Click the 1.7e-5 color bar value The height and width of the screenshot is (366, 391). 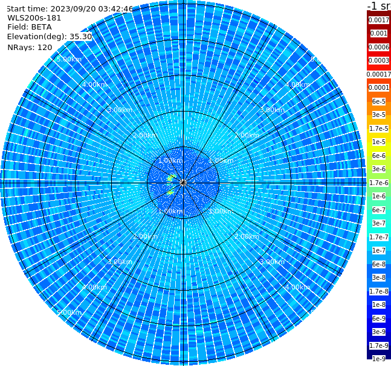[379, 128]
